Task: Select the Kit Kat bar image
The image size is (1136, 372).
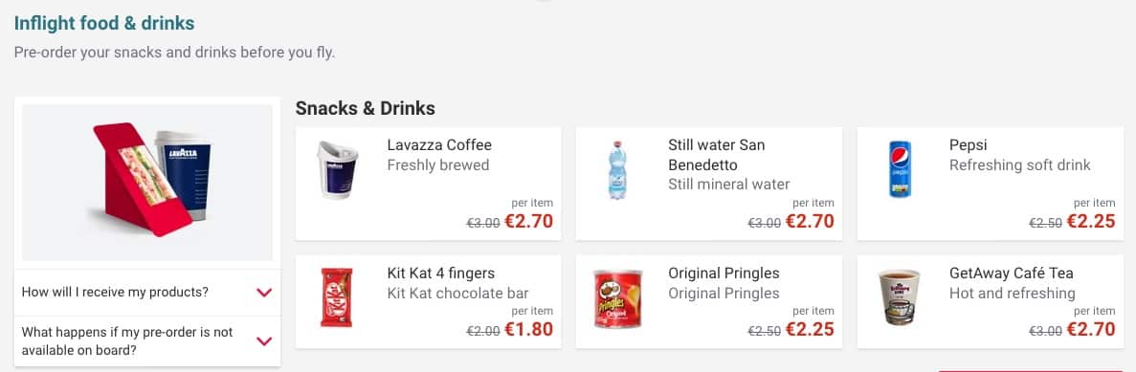Action: tap(337, 297)
